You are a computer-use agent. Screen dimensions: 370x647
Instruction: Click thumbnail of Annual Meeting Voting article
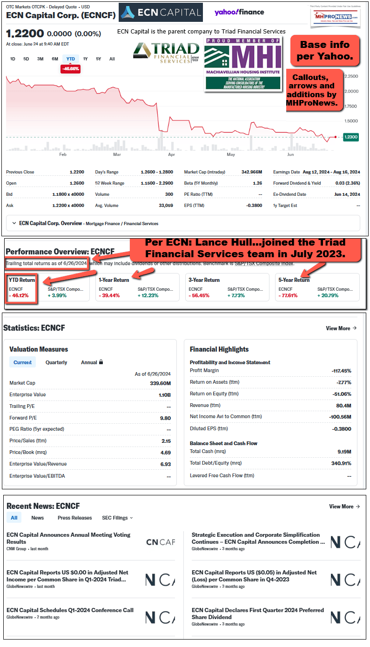pyautogui.click(x=160, y=542)
